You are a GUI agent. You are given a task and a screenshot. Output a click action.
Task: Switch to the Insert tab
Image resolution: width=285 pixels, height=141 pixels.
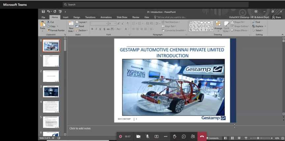pyautogui.click(x=66, y=17)
